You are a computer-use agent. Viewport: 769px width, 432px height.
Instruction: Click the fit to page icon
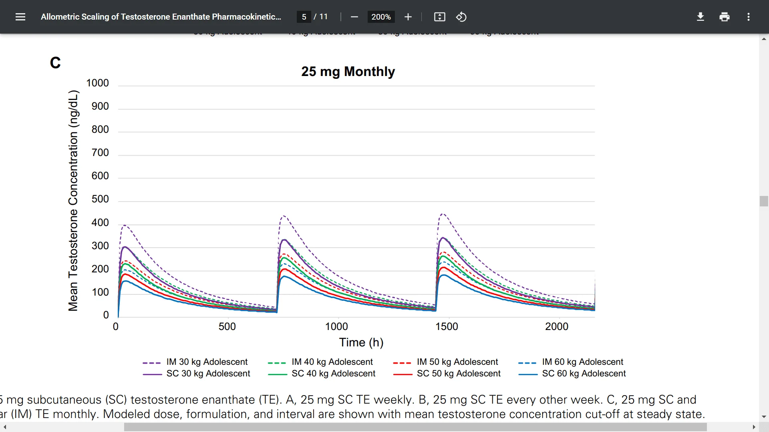coord(440,17)
